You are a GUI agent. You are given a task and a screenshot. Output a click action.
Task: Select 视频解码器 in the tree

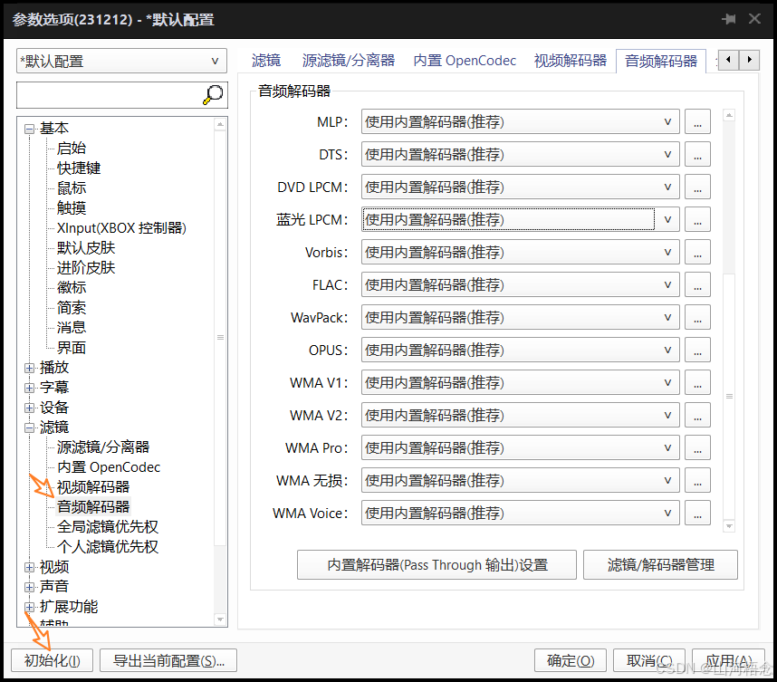pos(93,487)
